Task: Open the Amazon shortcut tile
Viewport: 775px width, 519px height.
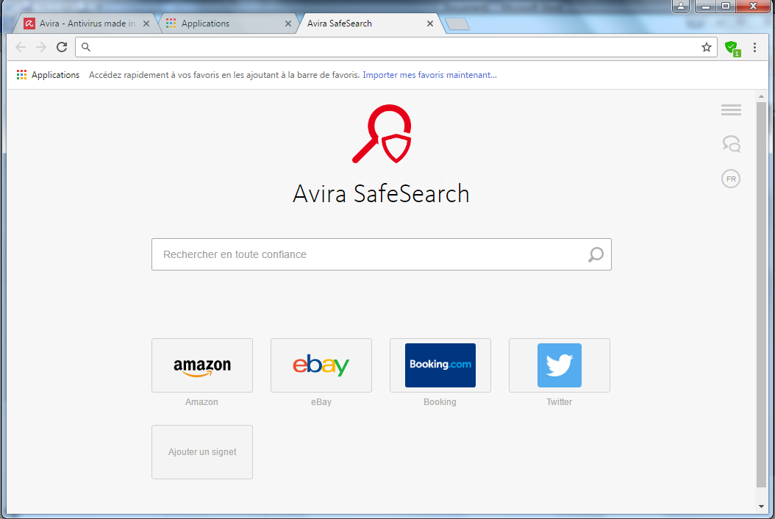Action: point(202,365)
